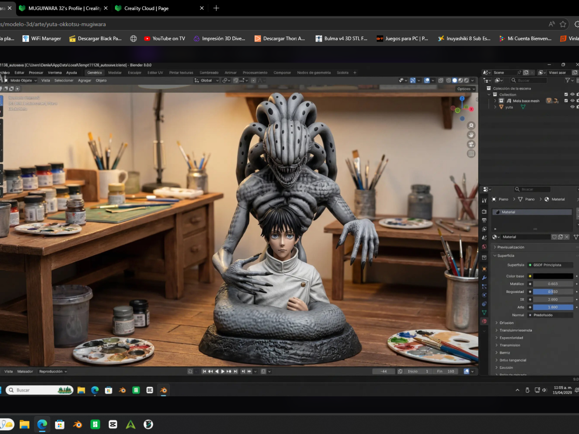The height and width of the screenshot is (434, 579).
Task: Open the World properties globe icon
Action: pos(484,247)
